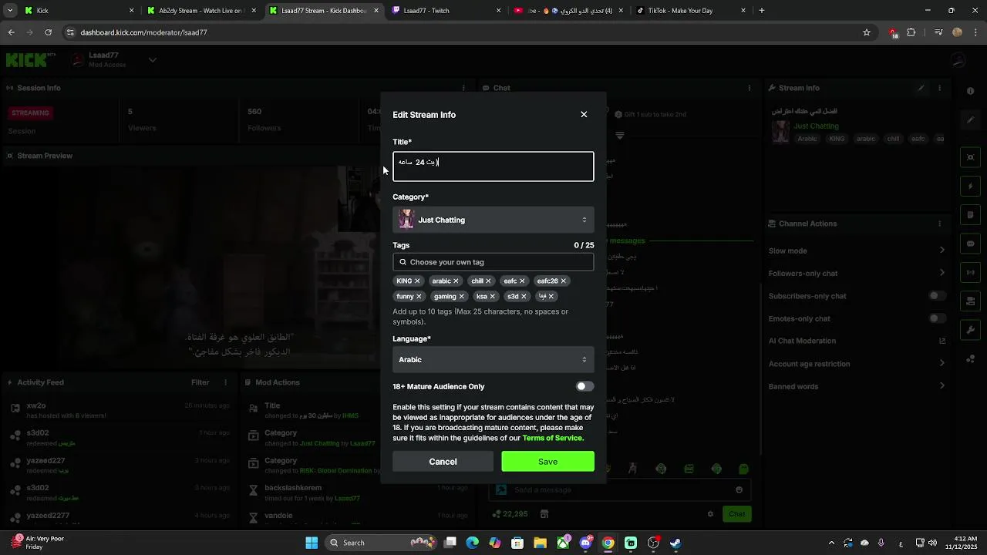The image size is (987, 555).
Task: Open the Terms of Service link
Action: (553, 438)
